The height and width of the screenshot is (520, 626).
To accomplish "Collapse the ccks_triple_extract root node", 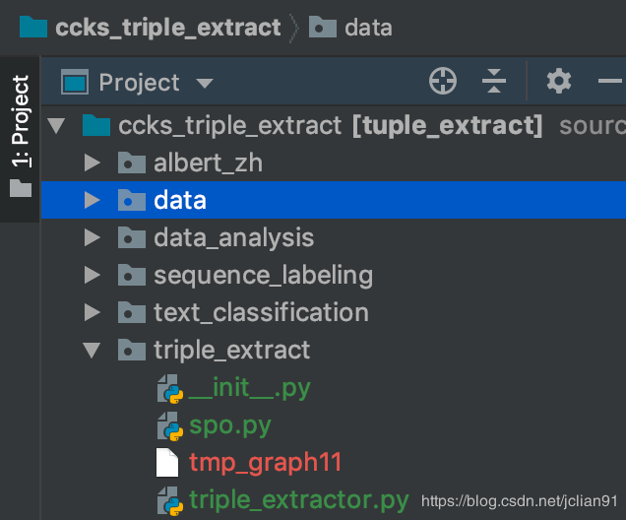I will tap(56, 125).
